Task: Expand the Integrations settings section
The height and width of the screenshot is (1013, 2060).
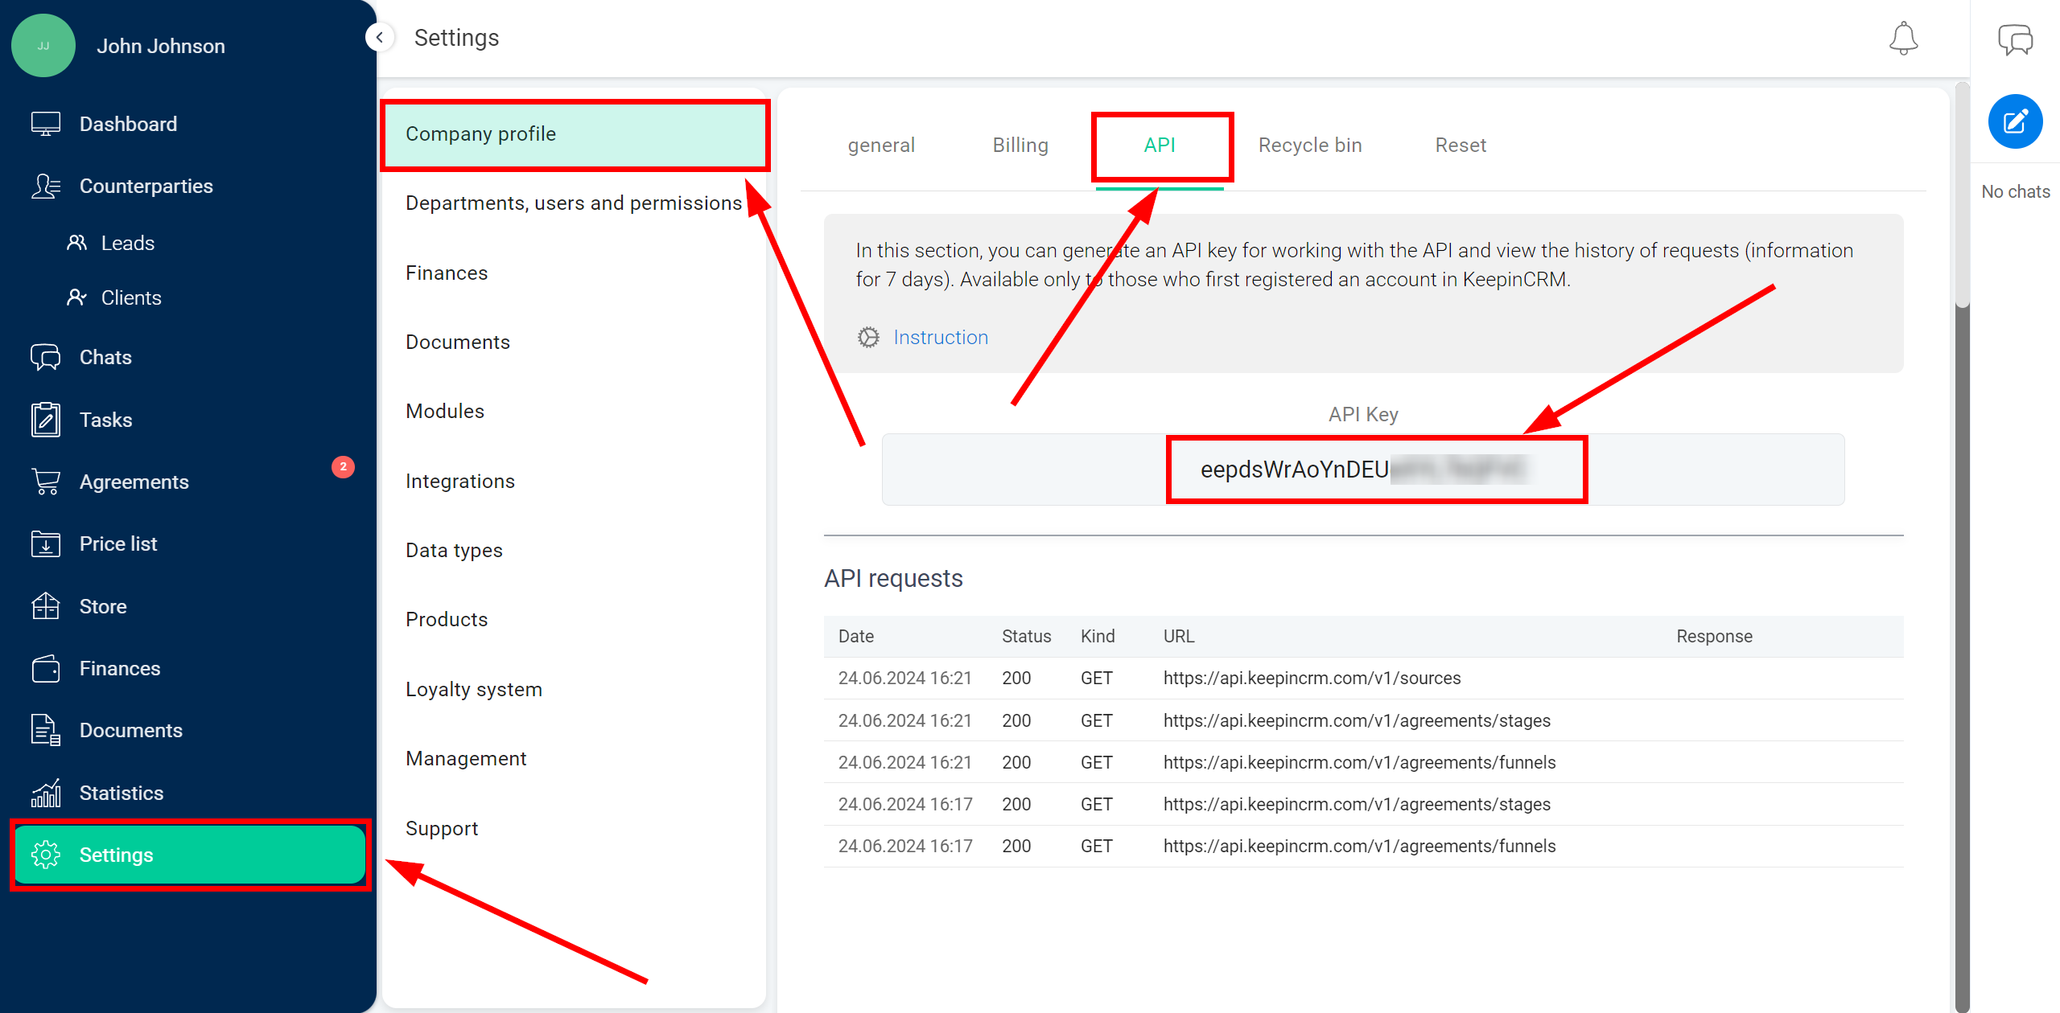Action: (459, 480)
